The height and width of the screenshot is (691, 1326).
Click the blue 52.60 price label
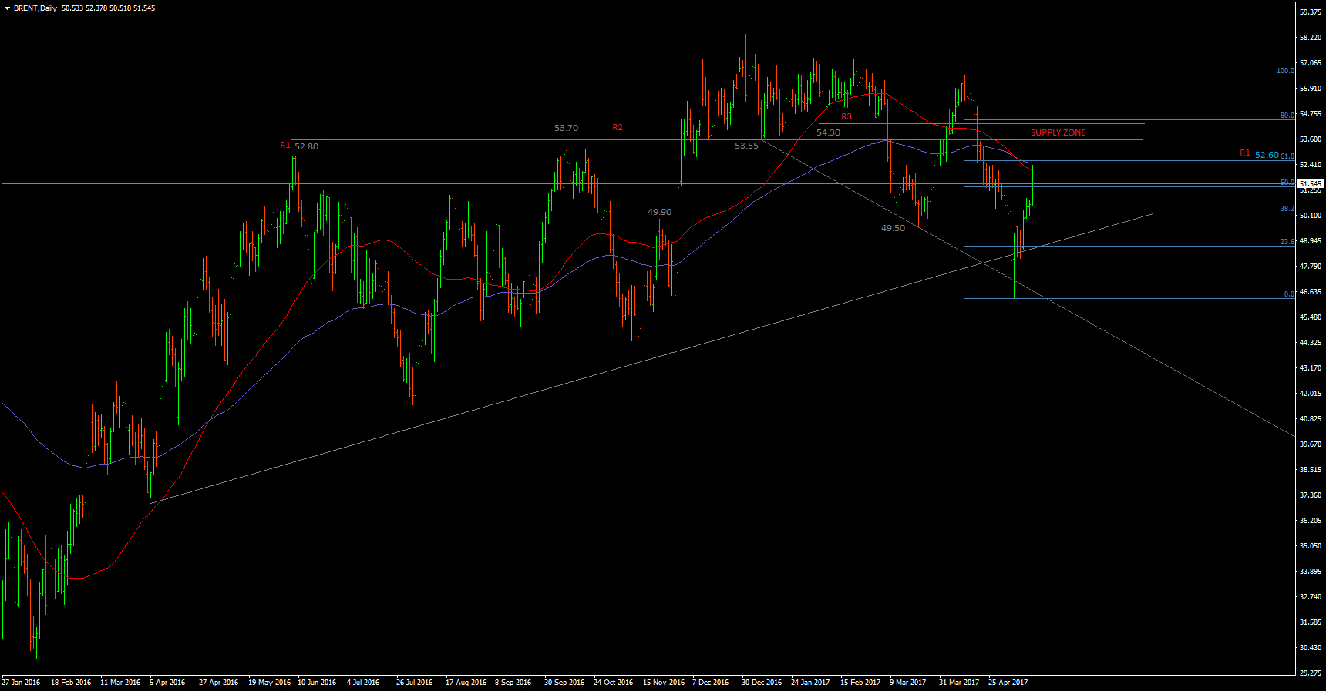1266,155
